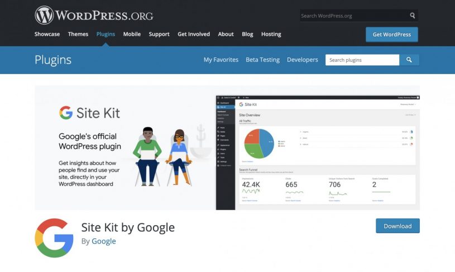Open the Google author link

pos(104,241)
